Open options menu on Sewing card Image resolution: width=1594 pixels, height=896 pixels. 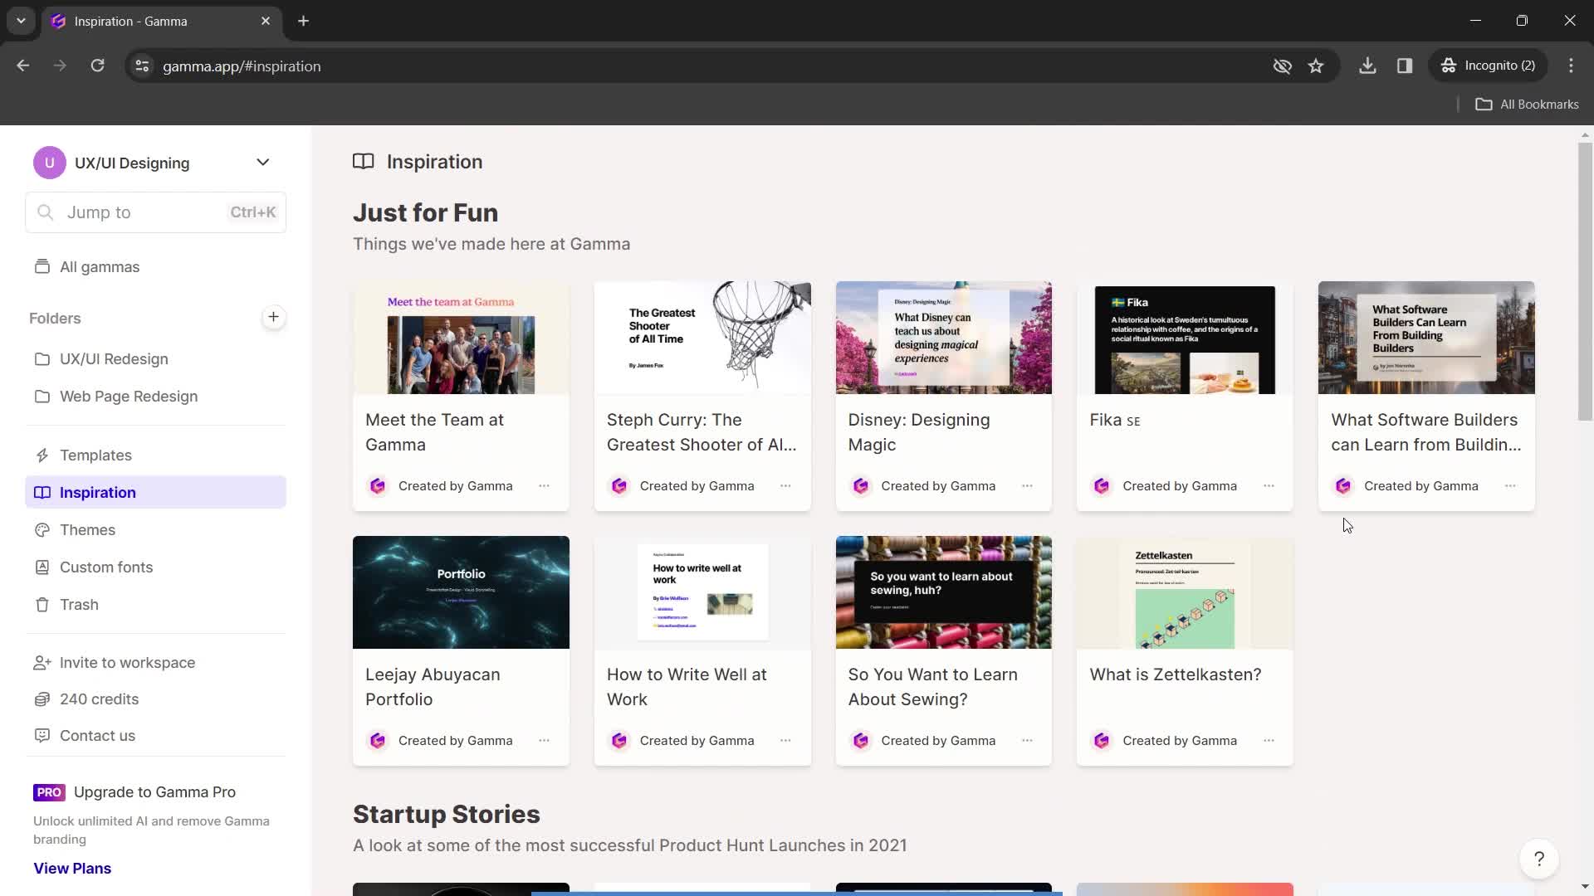(x=1027, y=741)
